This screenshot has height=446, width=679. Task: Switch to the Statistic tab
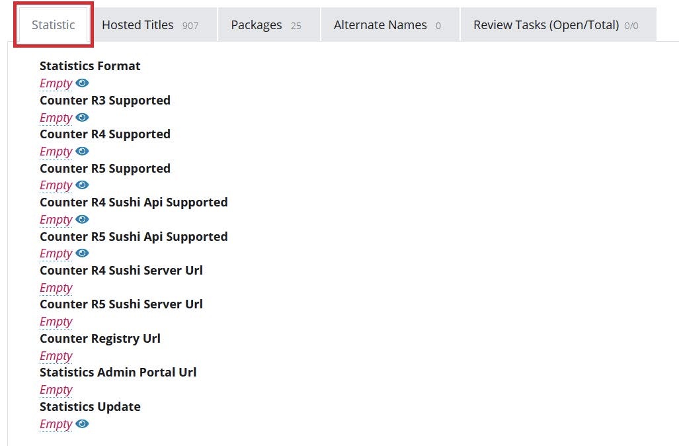54,24
